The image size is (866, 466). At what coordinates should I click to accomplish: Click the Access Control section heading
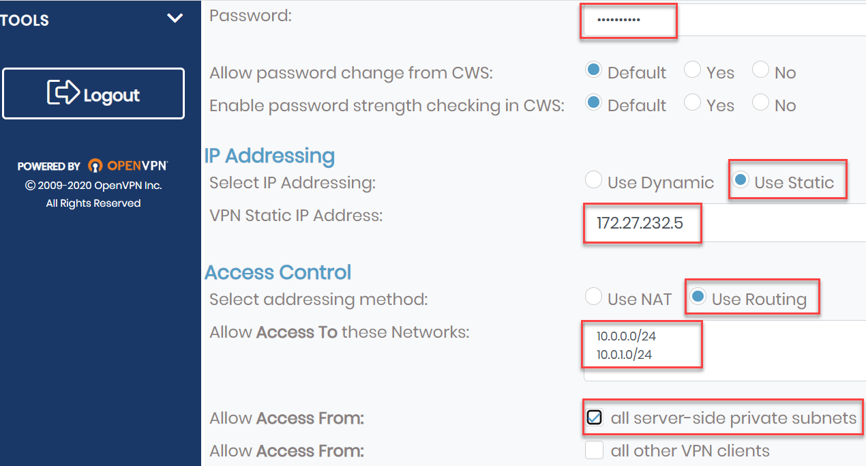[x=278, y=272]
